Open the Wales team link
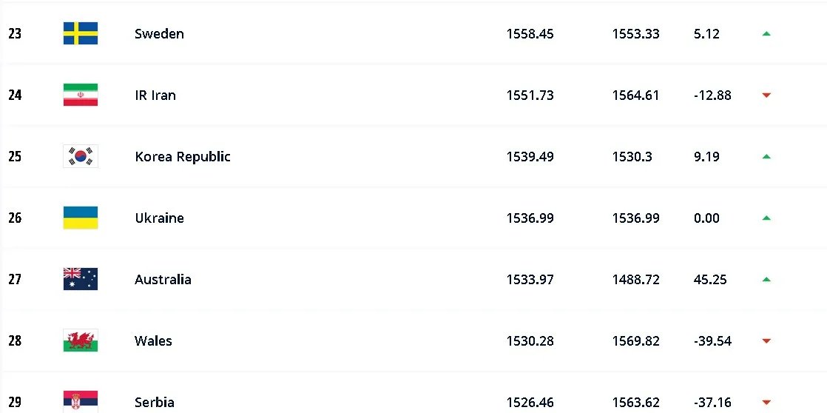 153,340
